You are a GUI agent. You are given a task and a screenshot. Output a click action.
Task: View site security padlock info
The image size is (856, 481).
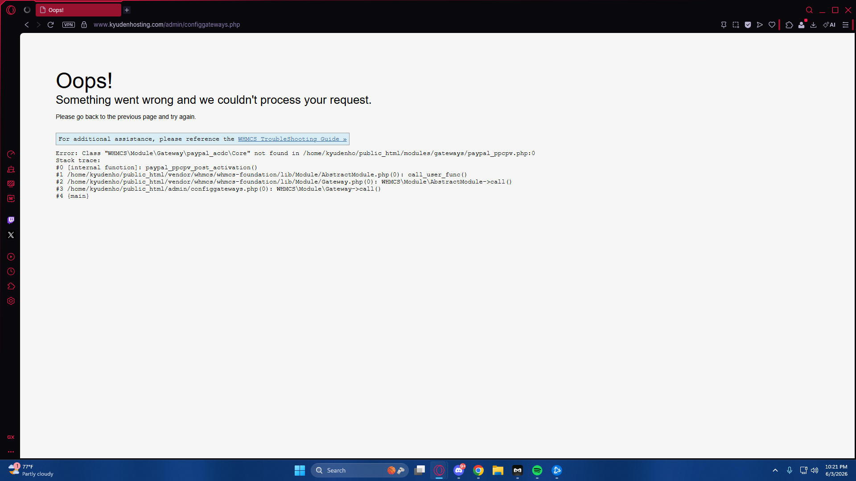84,24
